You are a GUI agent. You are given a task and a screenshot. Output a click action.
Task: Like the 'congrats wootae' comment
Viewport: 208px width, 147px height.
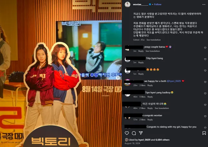click(205, 116)
